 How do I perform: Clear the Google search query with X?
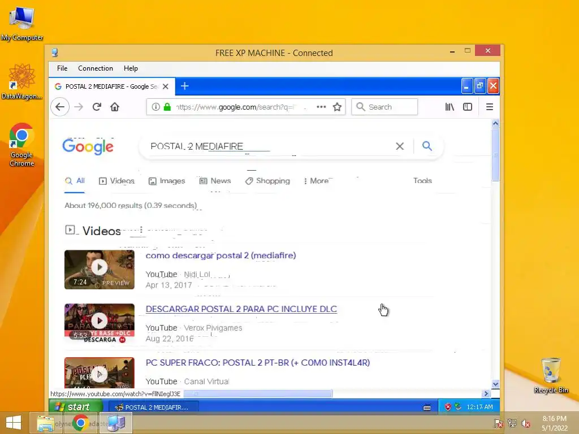[x=400, y=146]
